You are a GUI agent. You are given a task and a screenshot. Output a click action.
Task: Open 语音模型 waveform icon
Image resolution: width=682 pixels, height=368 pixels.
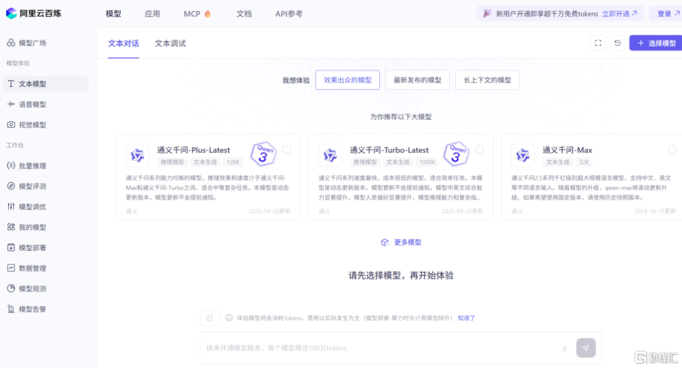coord(11,104)
